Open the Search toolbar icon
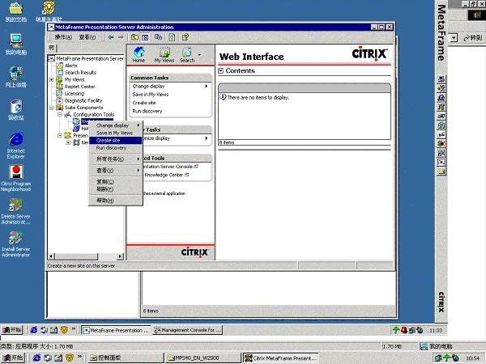The width and height of the screenshot is (486, 364). [x=187, y=55]
